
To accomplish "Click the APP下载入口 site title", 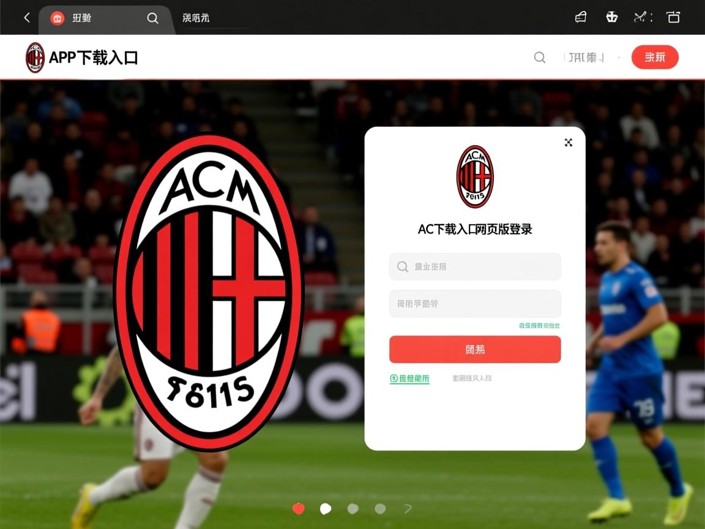I will [93, 58].
